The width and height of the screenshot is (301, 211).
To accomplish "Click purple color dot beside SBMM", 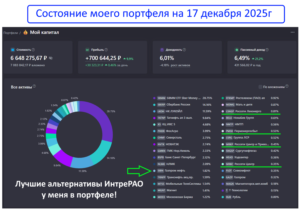I will pos(154,98).
